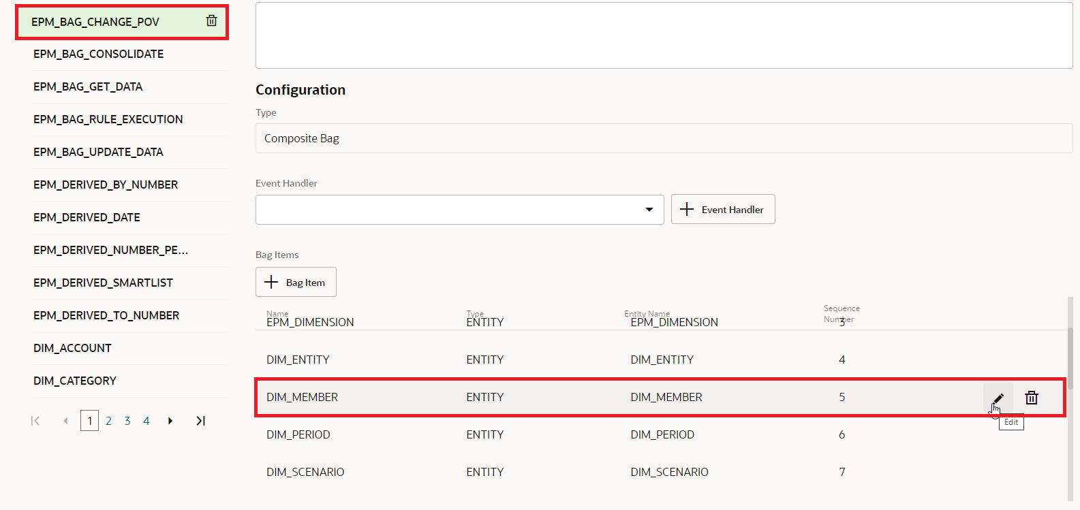Go to previous page of entities

click(65, 421)
